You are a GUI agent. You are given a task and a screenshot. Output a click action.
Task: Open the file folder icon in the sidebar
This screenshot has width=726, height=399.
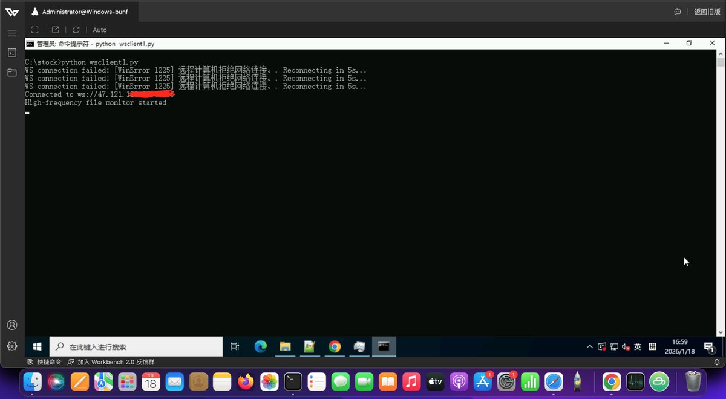pyautogui.click(x=12, y=73)
